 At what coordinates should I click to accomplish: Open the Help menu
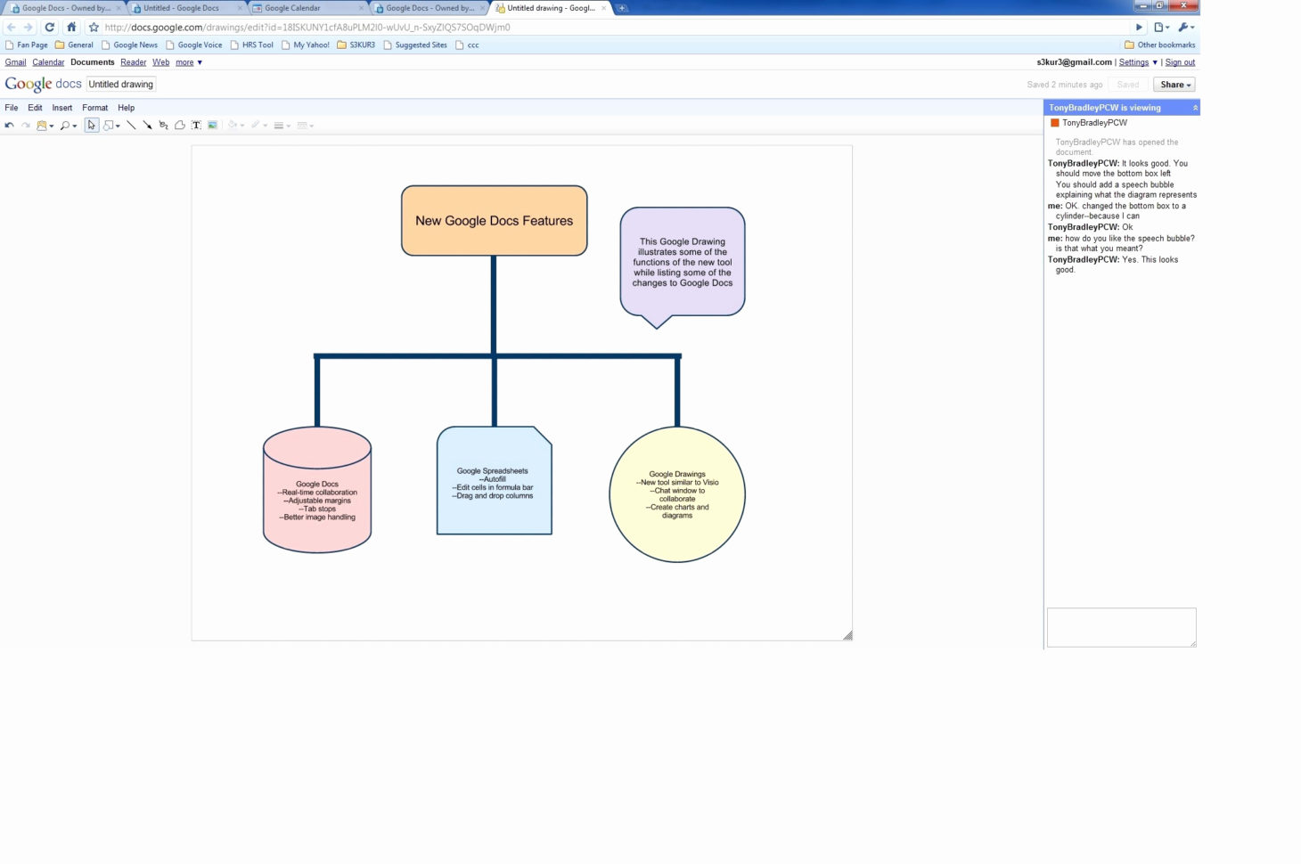point(127,108)
